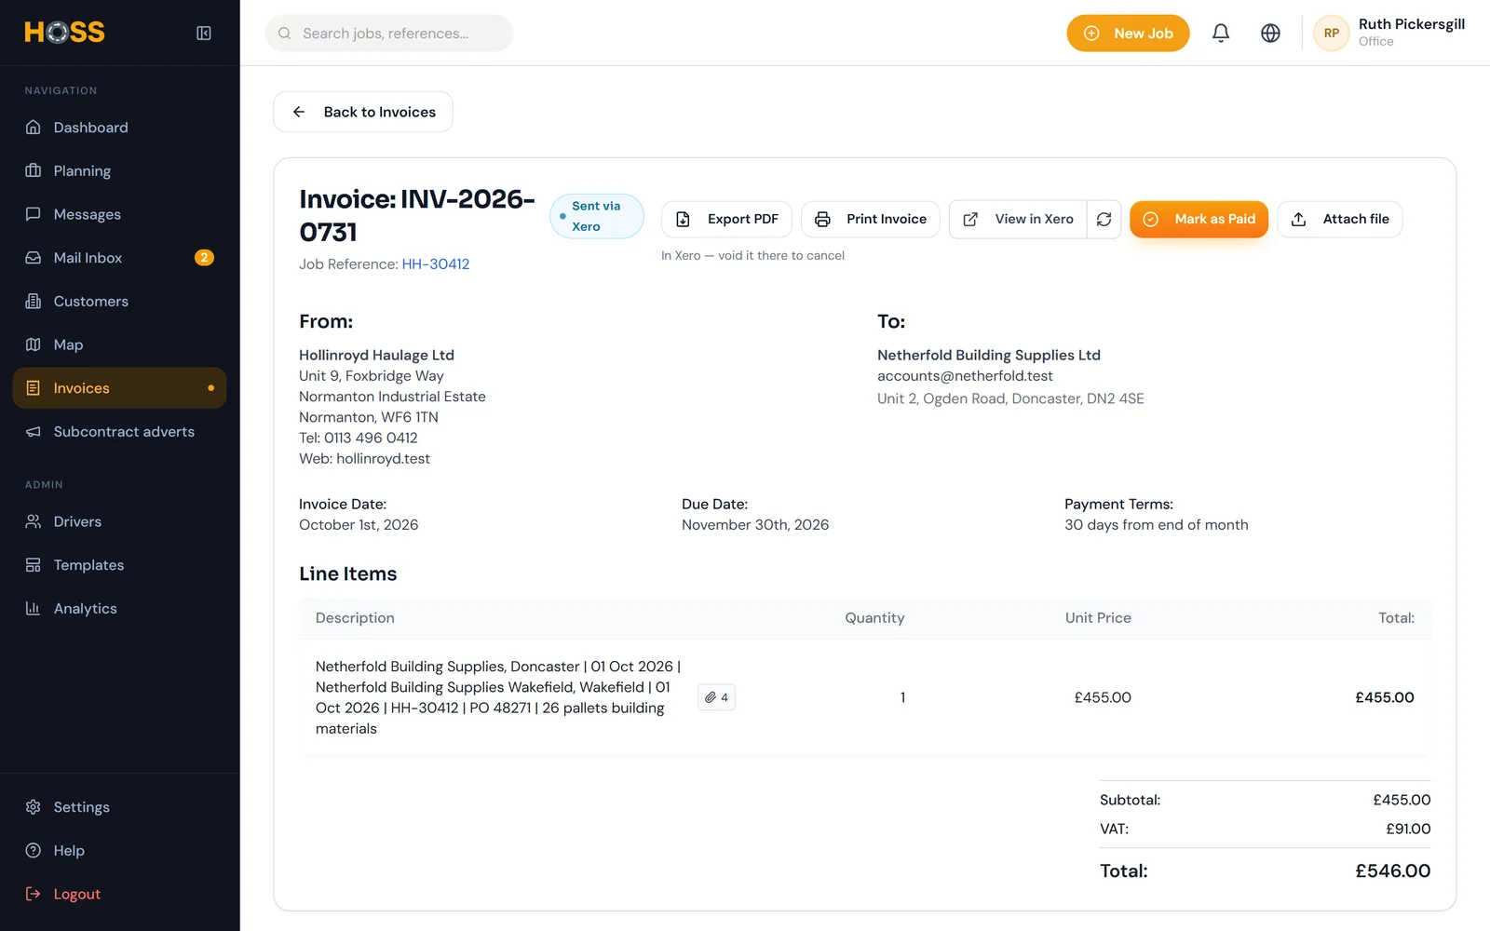The width and height of the screenshot is (1490, 931).
Task: Open Templates admin page
Action: [119, 565]
